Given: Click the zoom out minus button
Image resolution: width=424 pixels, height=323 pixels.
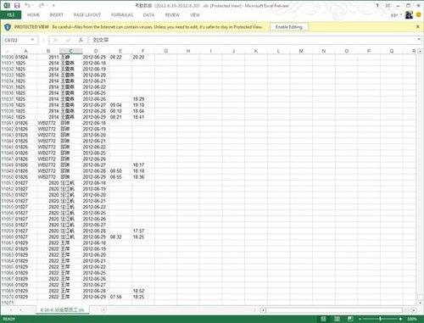Looking at the screenshot, I should click(x=360, y=319).
